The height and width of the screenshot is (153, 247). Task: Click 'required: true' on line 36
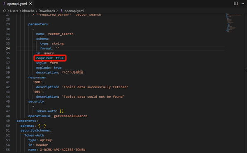click(50, 58)
